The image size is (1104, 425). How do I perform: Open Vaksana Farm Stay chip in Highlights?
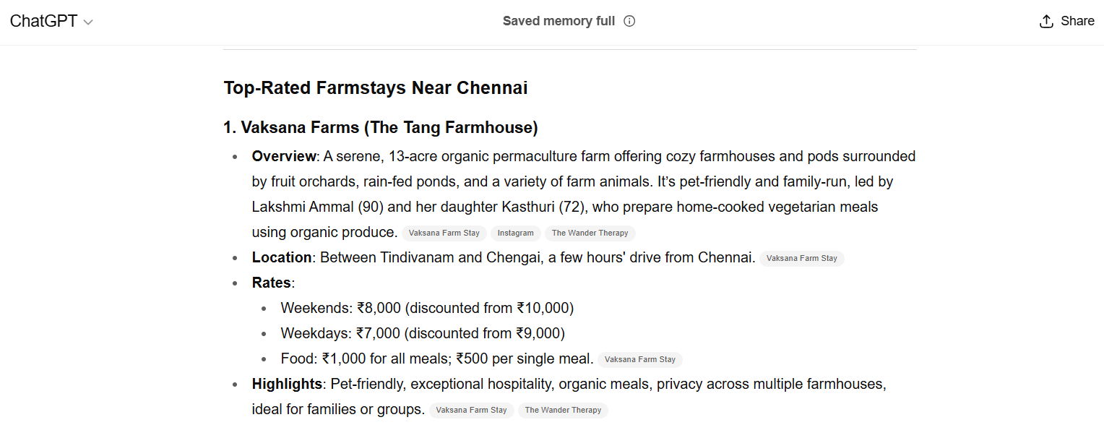(471, 410)
